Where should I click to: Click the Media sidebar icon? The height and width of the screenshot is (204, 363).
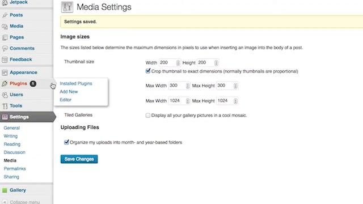[5, 27]
